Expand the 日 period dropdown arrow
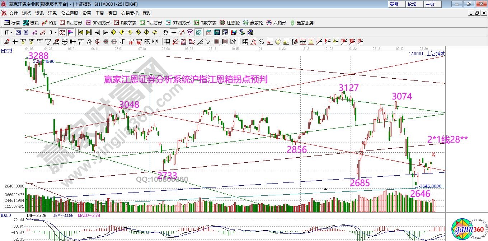This screenshot has height=241, width=488. point(11,32)
